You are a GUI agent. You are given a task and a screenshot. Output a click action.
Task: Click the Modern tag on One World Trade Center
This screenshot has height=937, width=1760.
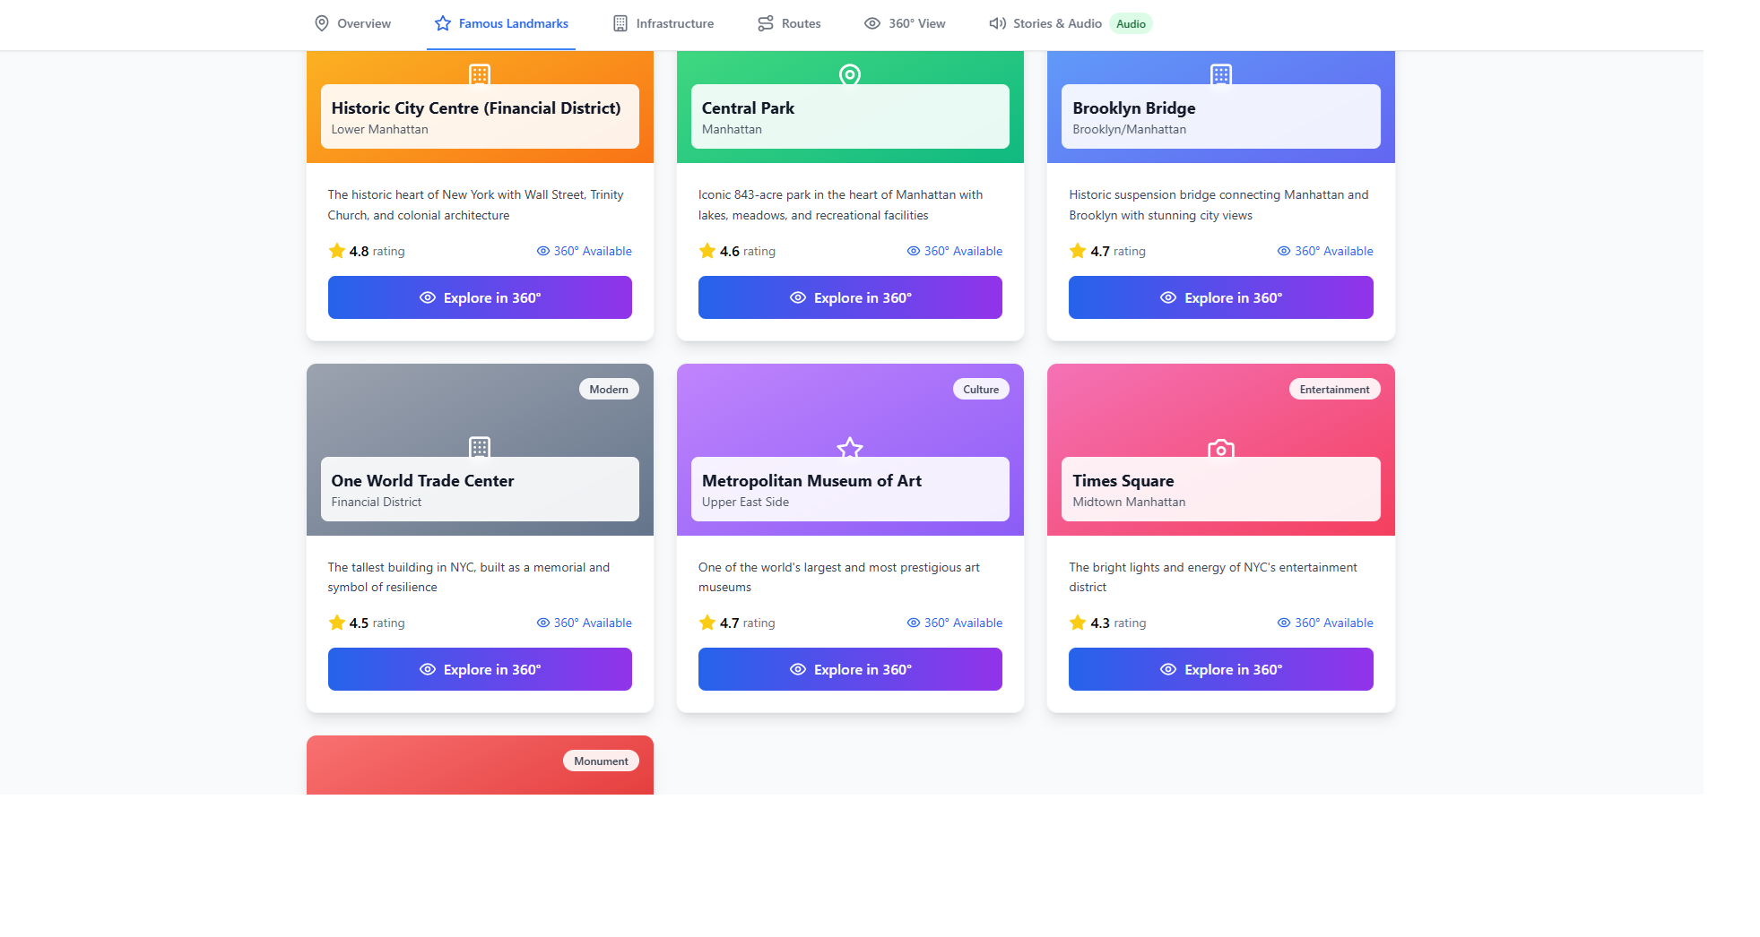point(609,389)
